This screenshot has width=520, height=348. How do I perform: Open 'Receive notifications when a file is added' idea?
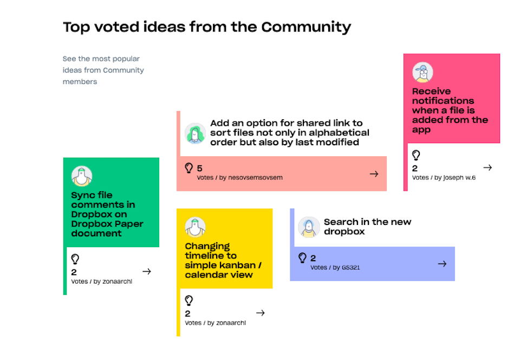[450, 111]
